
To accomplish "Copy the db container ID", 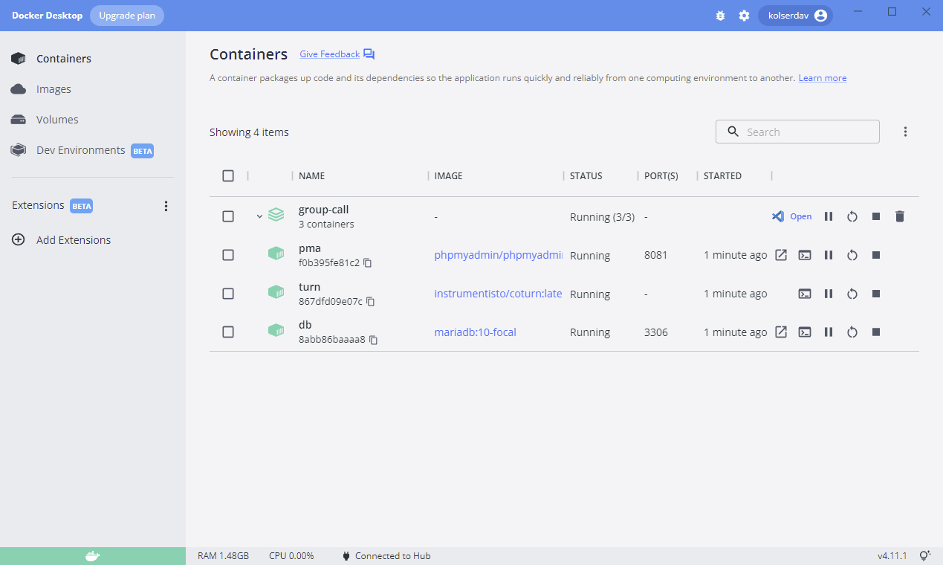I will (374, 340).
